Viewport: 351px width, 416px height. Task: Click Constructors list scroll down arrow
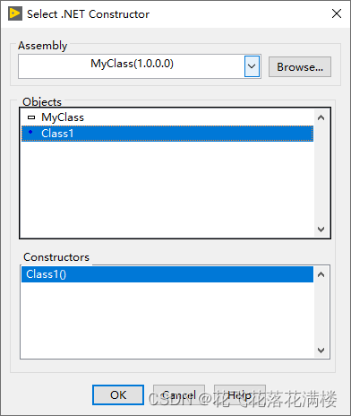click(321, 350)
